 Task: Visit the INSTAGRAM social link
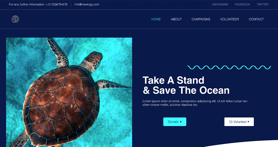pos(220,4)
